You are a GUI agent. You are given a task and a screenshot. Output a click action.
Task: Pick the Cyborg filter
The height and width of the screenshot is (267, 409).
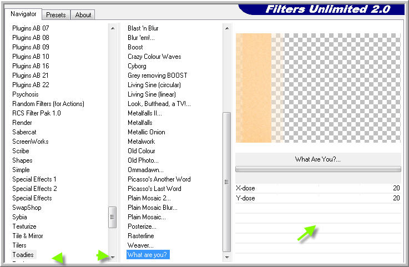click(137, 66)
